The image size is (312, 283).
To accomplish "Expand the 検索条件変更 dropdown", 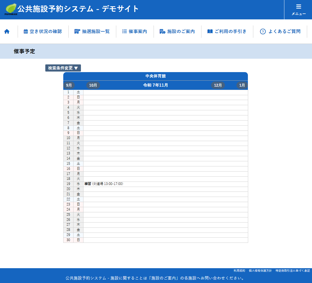I will point(63,68).
